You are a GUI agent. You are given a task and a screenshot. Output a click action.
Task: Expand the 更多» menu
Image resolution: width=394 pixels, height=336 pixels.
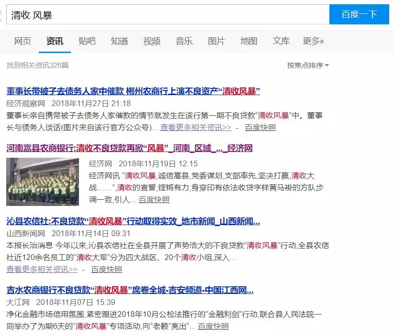coord(313,41)
